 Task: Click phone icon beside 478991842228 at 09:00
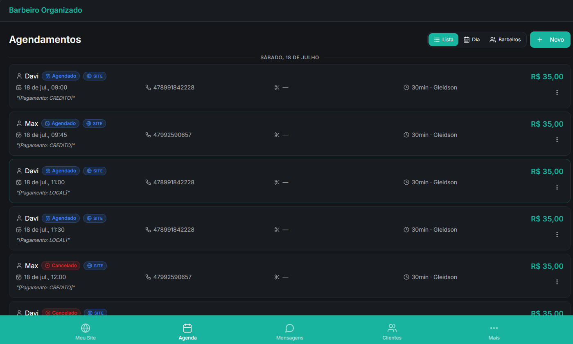[x=148, y=87]
